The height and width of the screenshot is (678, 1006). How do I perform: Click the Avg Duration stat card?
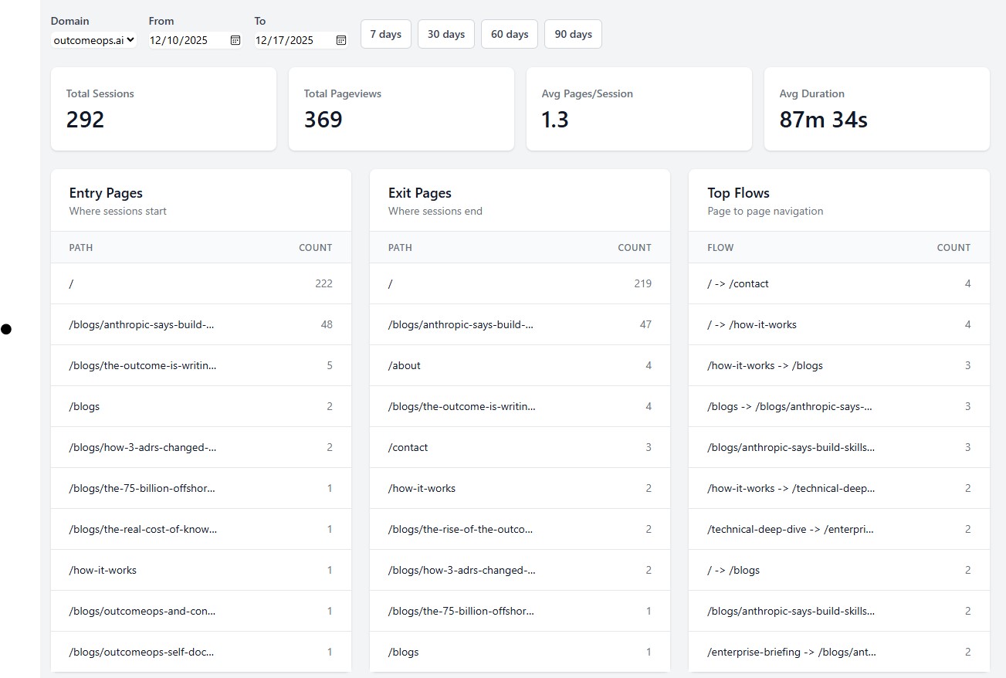point(876,108)
